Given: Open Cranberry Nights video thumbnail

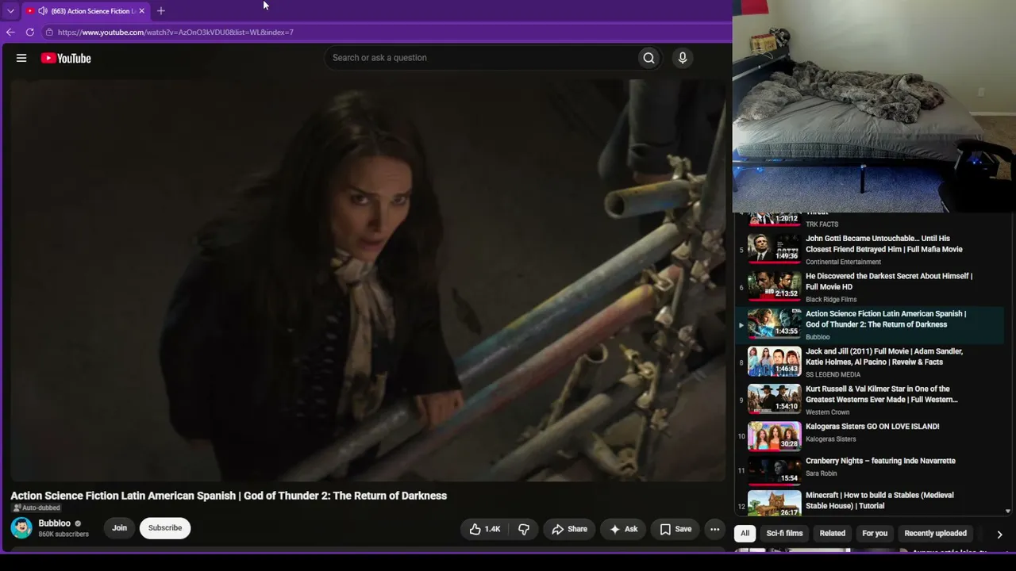Looking at the screenshot, I should pyautogui.click(x=774, y=471).
